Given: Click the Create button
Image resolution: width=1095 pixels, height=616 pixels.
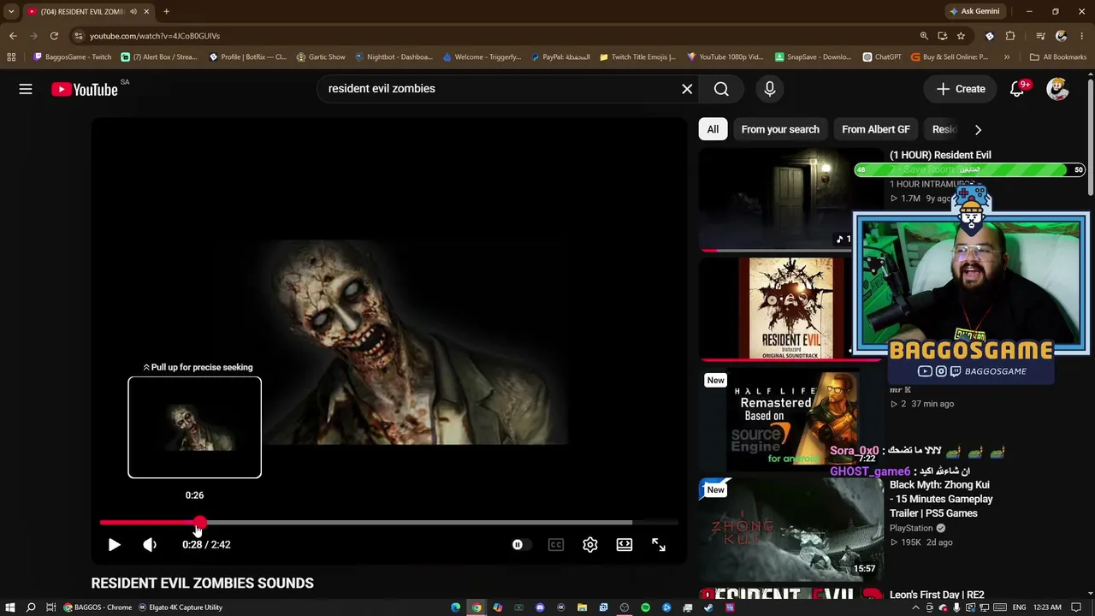Looking at the screenshot, I should pyautogui.click(x=961, y=89).
